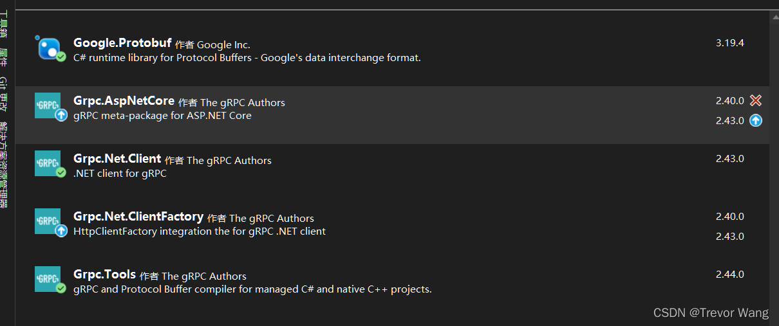Click the Grpc.Tools description text
Image resolution: width=779 pixels, height=326 pixels.
click(x=252, y=289)
